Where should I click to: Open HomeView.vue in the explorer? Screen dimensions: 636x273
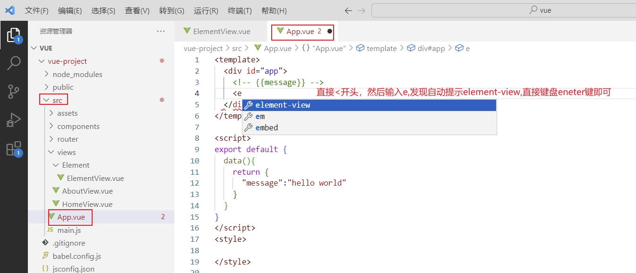click(87, 204)
